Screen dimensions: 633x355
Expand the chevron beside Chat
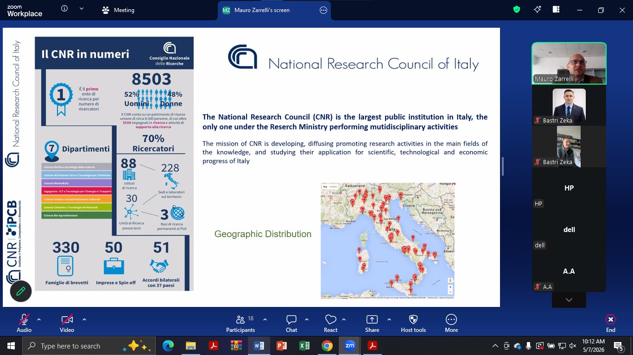pos(307,319)
